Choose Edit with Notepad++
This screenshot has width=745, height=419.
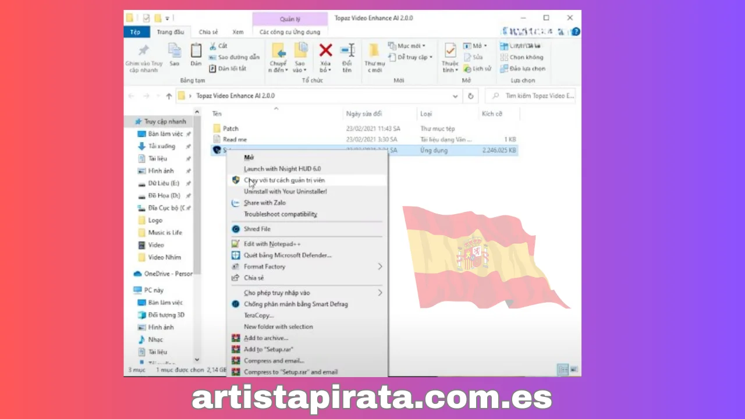coord(272,244)
